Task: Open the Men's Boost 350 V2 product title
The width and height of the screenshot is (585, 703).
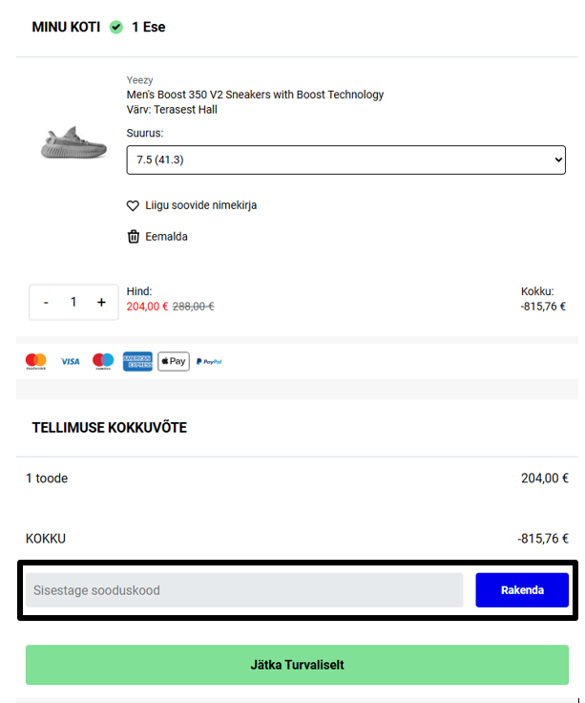Action: (255, 95)
